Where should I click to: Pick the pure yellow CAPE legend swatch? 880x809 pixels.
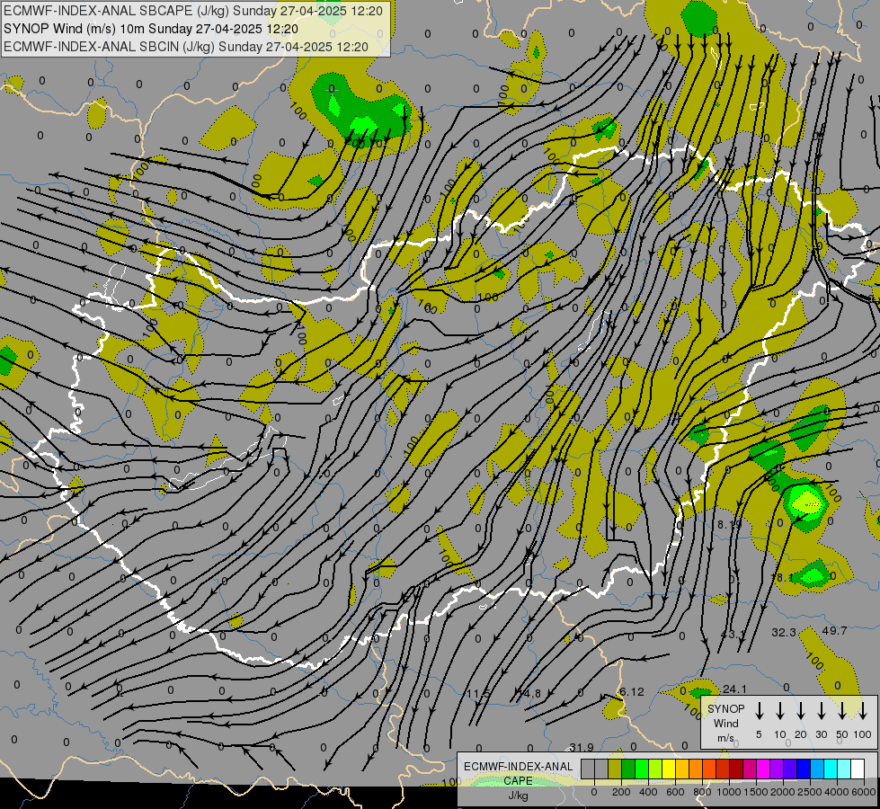point(669,769)
